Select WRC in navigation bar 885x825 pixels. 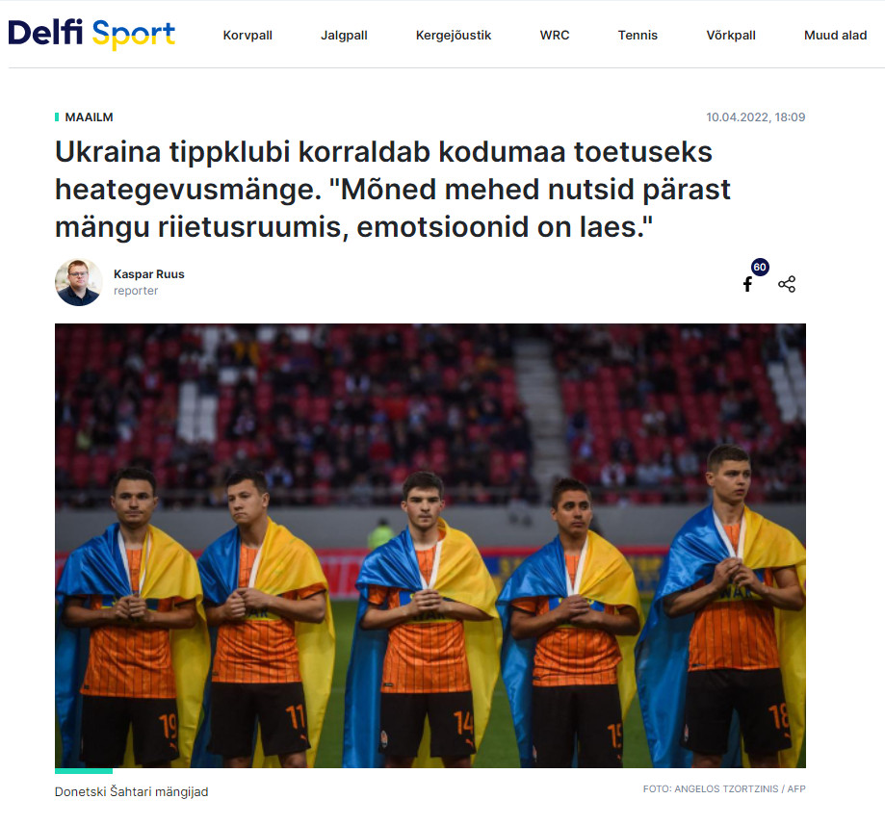click(555, 35)
